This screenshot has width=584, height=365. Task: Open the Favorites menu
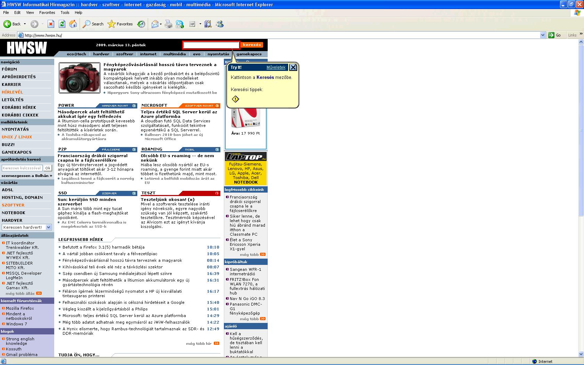pyautogui.click(x=47, y=13)
